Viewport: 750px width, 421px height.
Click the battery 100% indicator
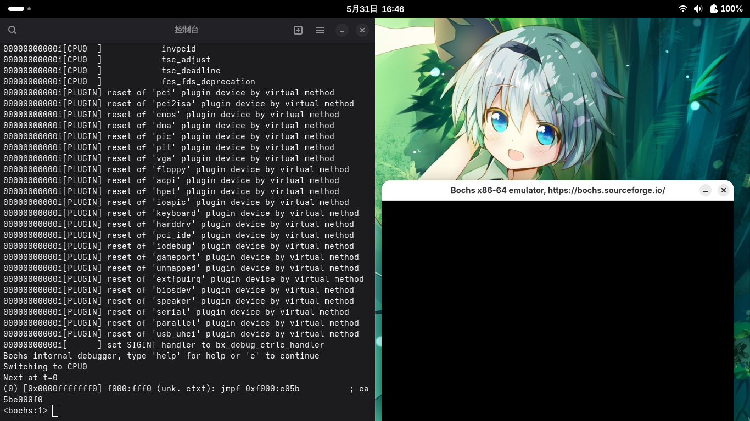(x=726, y=9)
